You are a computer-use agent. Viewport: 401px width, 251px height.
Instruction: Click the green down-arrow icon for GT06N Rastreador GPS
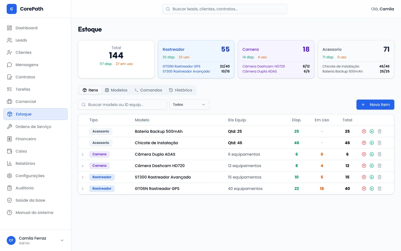tap(372, 189)
